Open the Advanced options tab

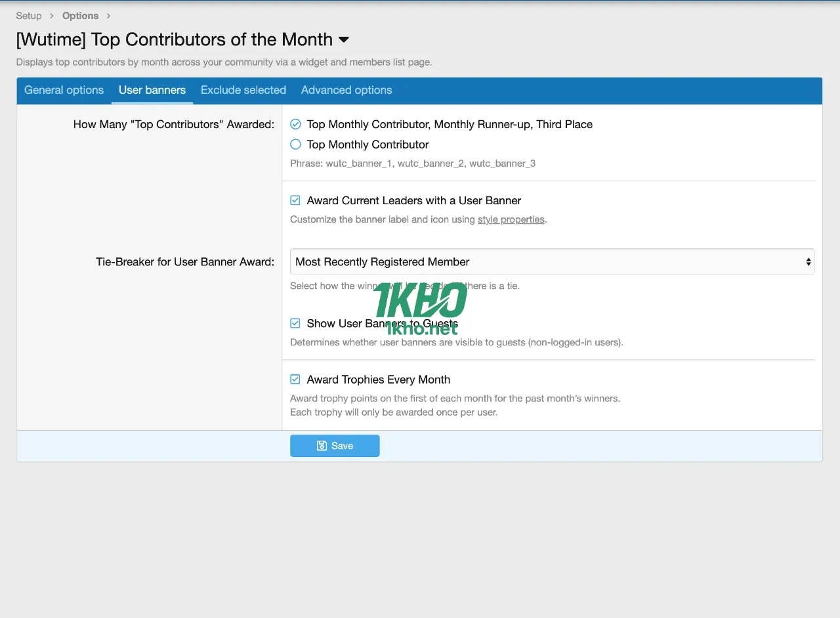[346, 90]
